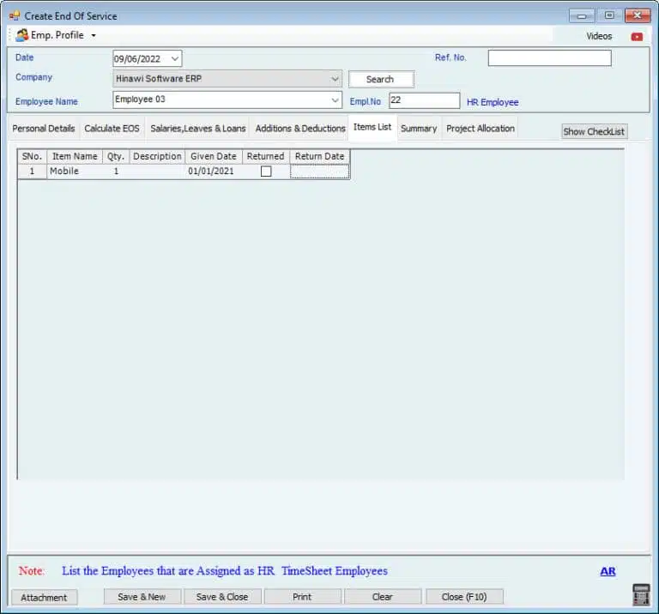The width and height of the screenshot is (659, 614).
Task: Select the Additions & Deductions tab
Action: (300, 129)
